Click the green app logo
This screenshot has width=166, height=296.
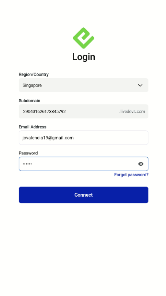tap(83, 38)
